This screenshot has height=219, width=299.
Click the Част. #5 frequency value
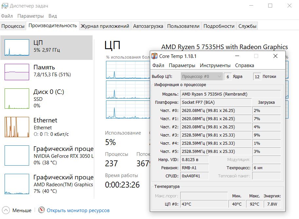coord(216,152)
